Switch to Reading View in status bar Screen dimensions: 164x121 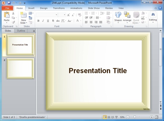[x=113, y=117]
